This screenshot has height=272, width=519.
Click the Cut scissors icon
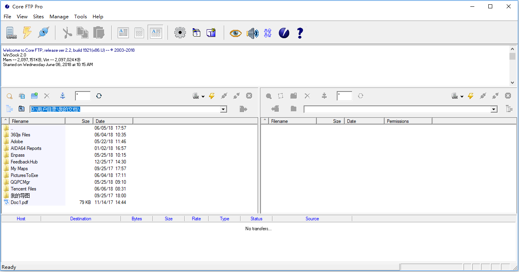[x=67, y=33]
